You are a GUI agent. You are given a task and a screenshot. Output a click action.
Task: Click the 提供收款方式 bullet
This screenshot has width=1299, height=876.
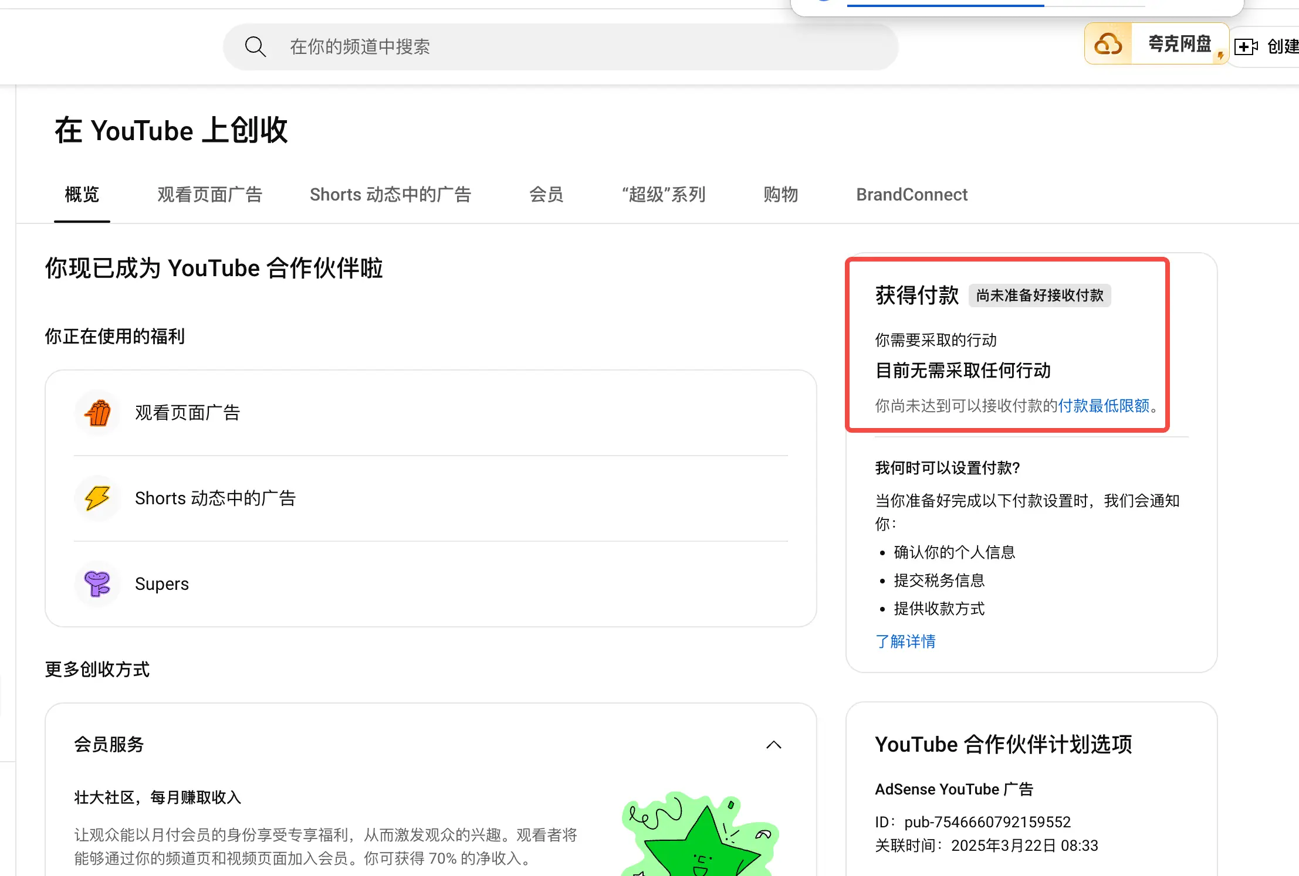pyautogui.click(x=939, y=609)
